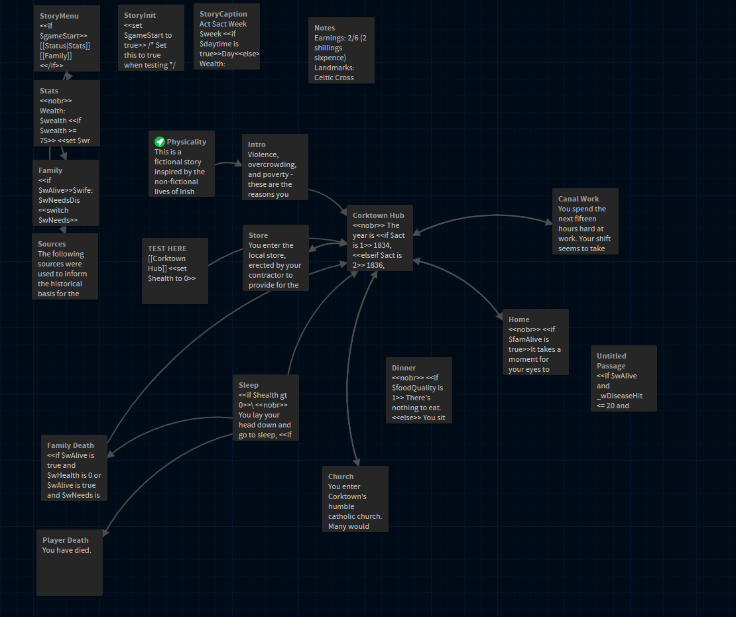Select the Player Death passage
The height and width of the screenshot is (617, 736).
click(70, 563)
